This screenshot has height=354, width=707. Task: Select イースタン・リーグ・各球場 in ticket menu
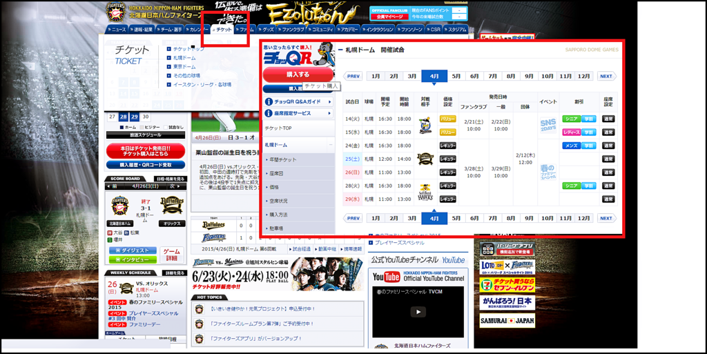[202, 84]
